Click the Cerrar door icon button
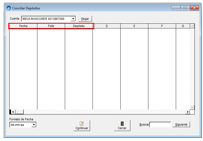This screenshot has width=203, height=141. (122, 125)
